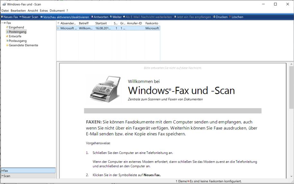Click the fax item icon in list row

click(58, 28)
